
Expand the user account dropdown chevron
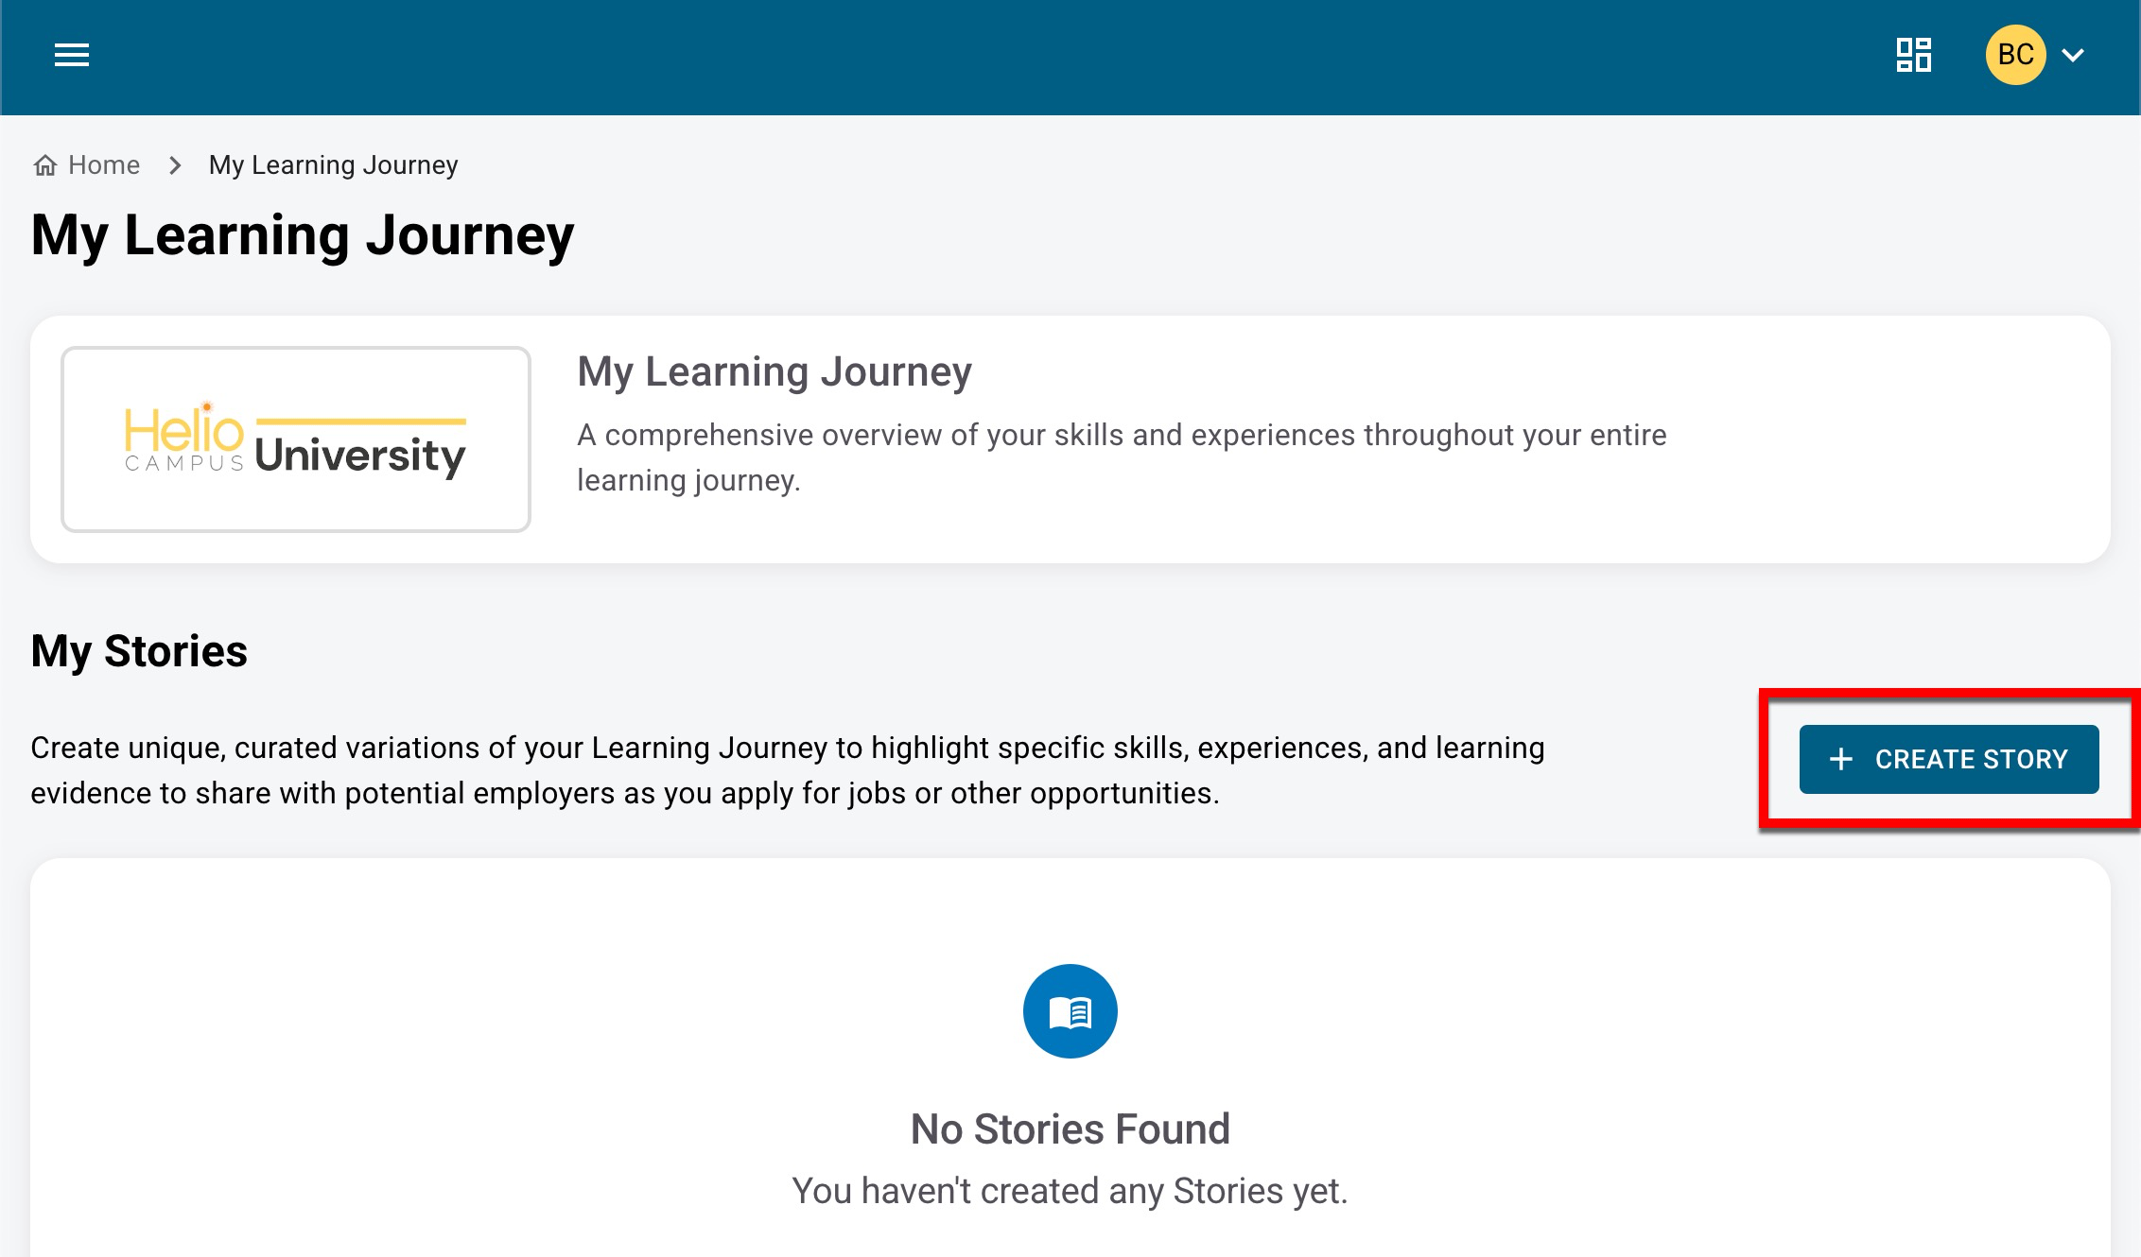pos(2073,56)
